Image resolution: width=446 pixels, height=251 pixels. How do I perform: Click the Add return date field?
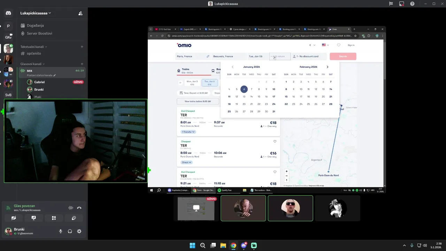pyautogui.click(x=280, y=56)
